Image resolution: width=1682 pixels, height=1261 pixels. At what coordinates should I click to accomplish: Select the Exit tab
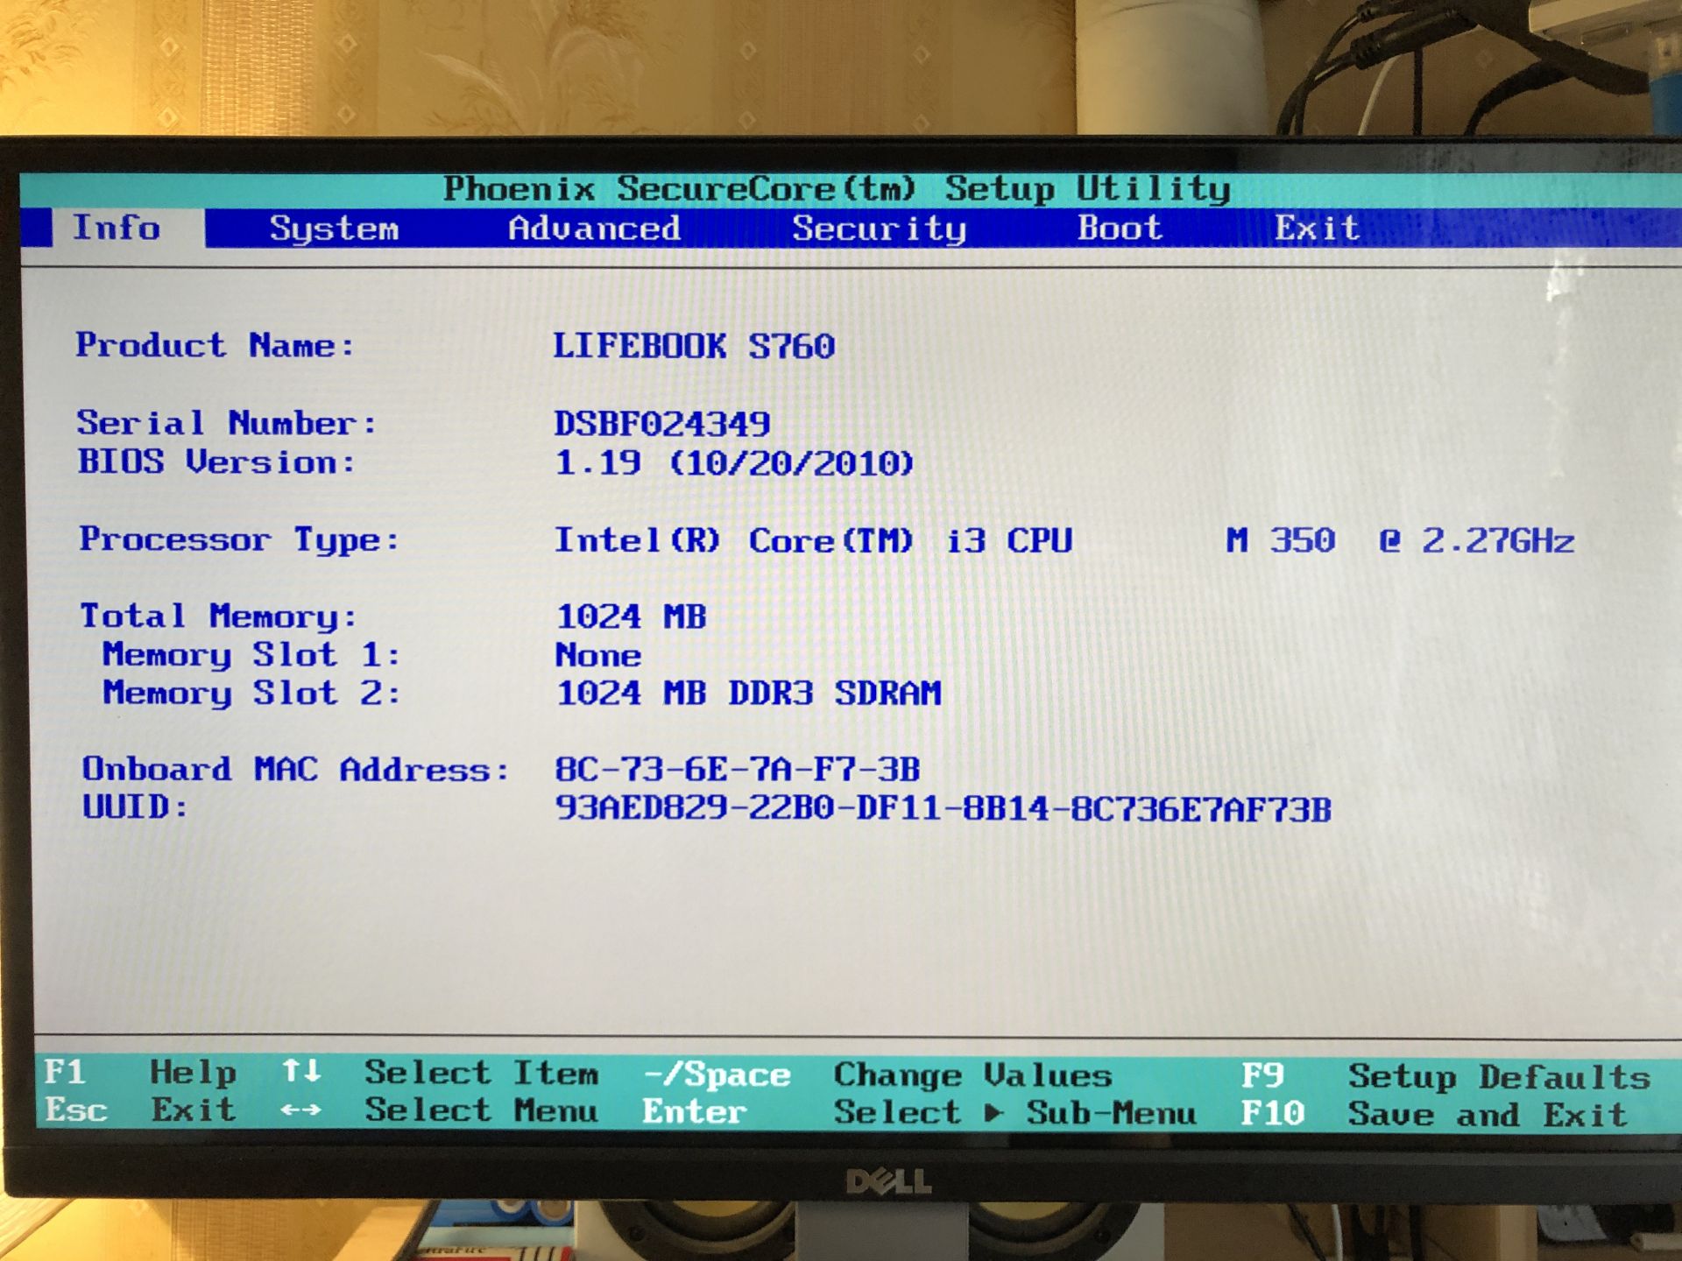tap(1317, 229)
